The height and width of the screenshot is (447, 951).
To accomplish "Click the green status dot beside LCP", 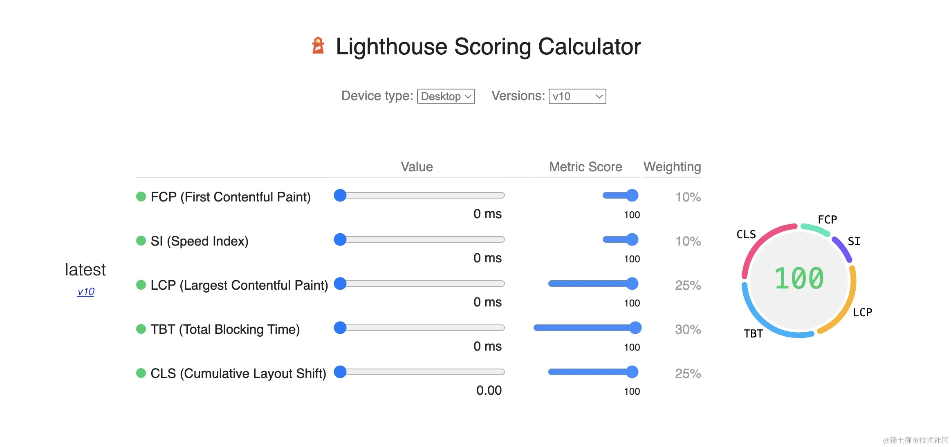I will [x=141, y=285].
